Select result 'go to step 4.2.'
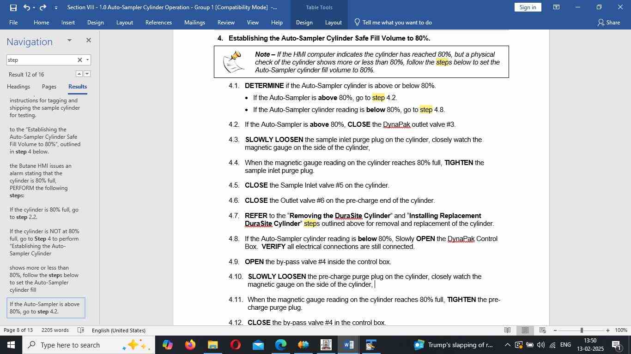 click(x=46, y=308)
